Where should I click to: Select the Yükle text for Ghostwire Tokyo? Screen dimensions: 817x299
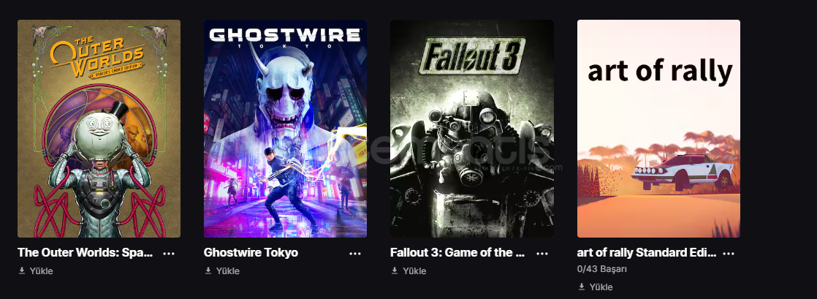228,271
